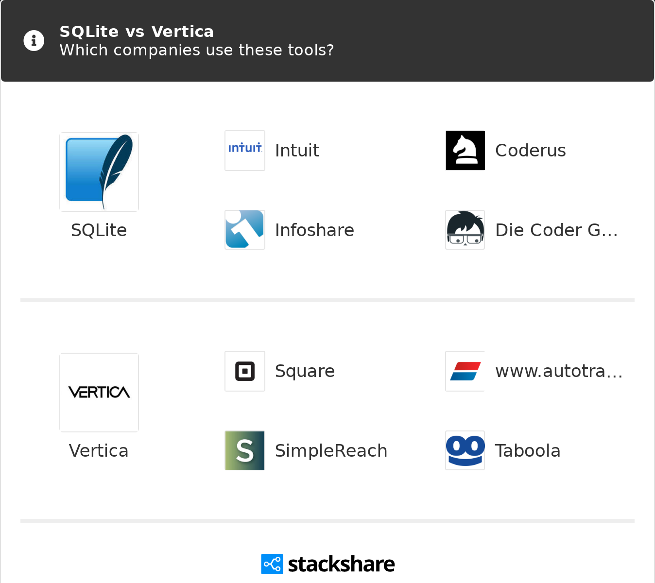This screenshot has height=583, width=655.
Task: Open the Vertica logo tile
Action: pyautogui.click(x=99, y=393)
